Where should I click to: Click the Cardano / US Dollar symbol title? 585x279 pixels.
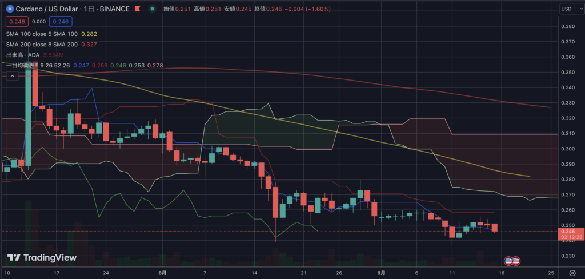(x=47, y=9)
